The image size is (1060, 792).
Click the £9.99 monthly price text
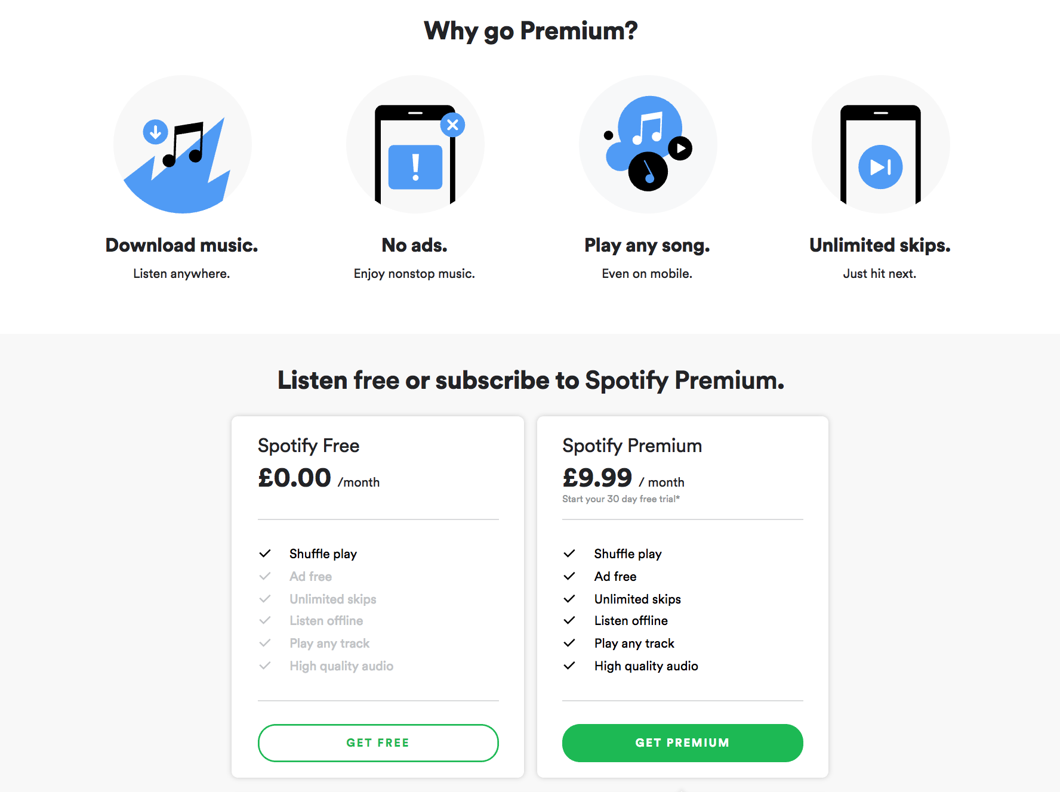[597, 478]
